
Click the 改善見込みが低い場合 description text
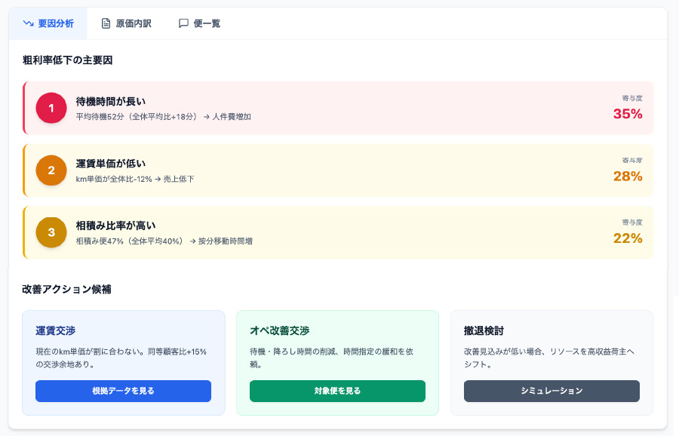click(549, 358)
